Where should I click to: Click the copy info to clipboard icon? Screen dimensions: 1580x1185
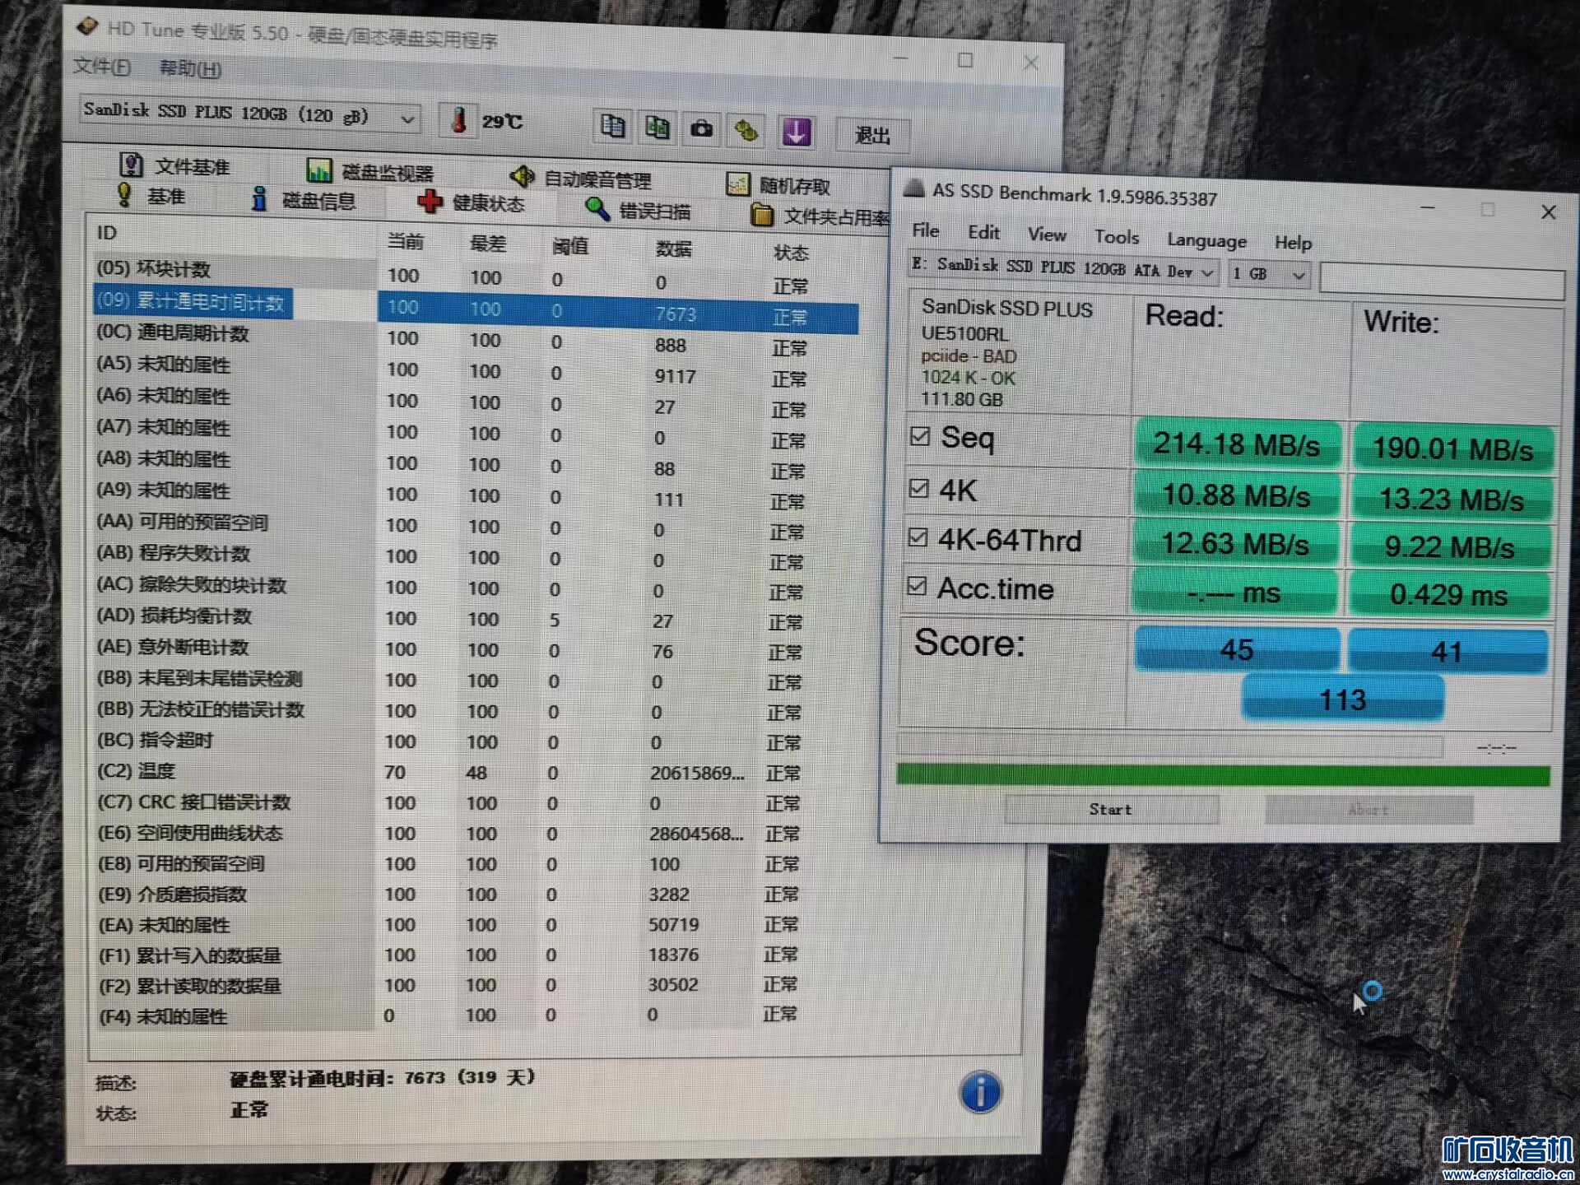tap(612, 126)
